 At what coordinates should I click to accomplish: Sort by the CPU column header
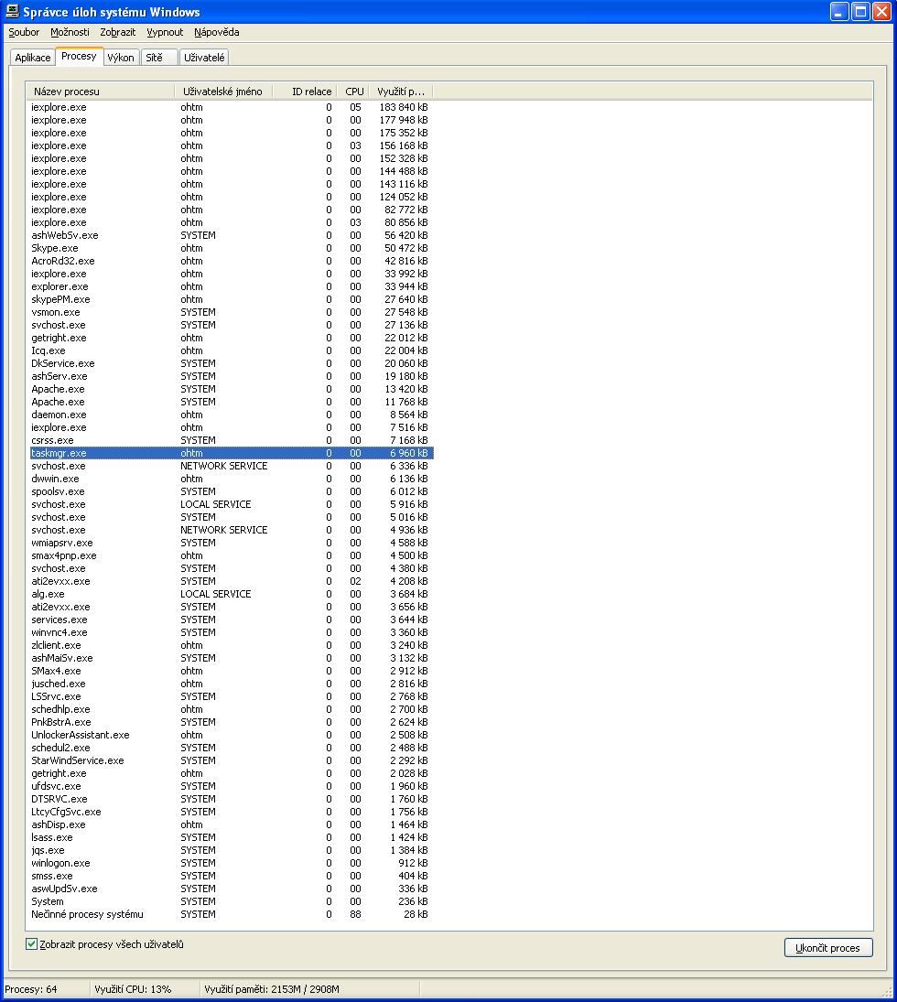click(354, 92)
